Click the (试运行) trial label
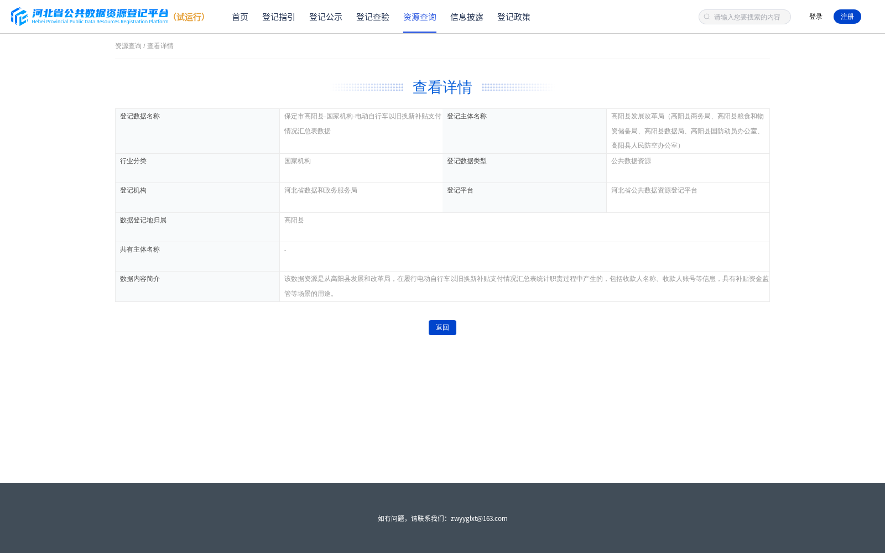Viewport: 885px width, 553px height. (189, 17)
